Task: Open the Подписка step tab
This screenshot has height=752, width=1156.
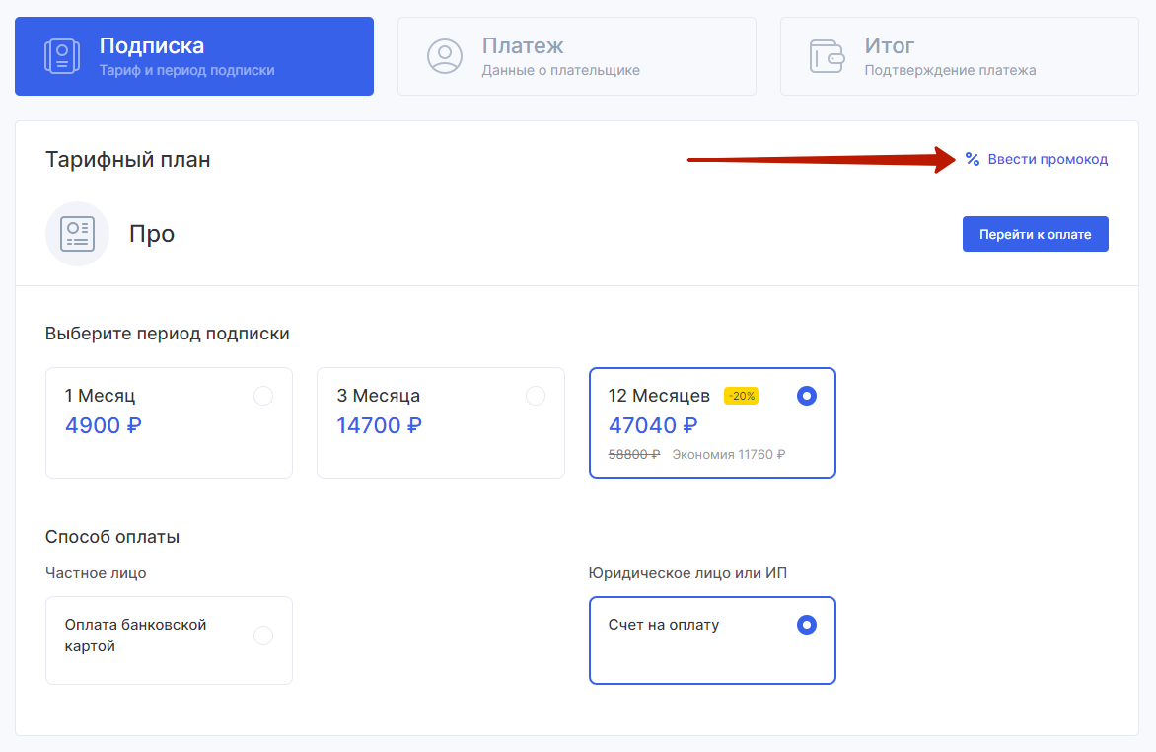Action: coord(194,57)
